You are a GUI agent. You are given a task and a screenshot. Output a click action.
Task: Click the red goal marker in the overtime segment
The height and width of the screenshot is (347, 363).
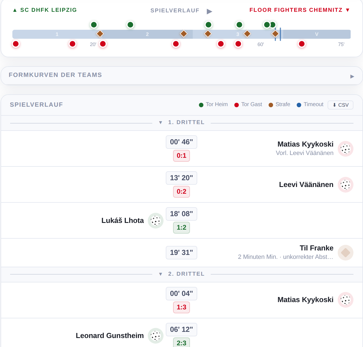coord(302,44)
